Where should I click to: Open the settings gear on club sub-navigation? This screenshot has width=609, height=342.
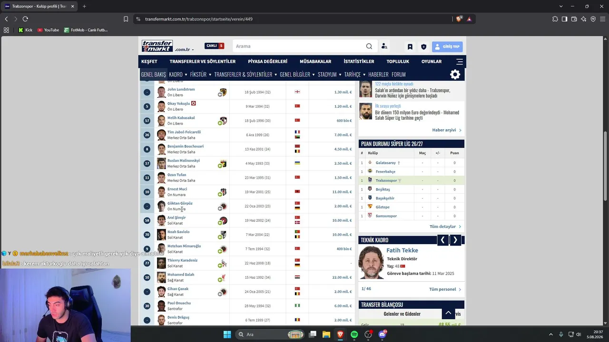[455, 74]
